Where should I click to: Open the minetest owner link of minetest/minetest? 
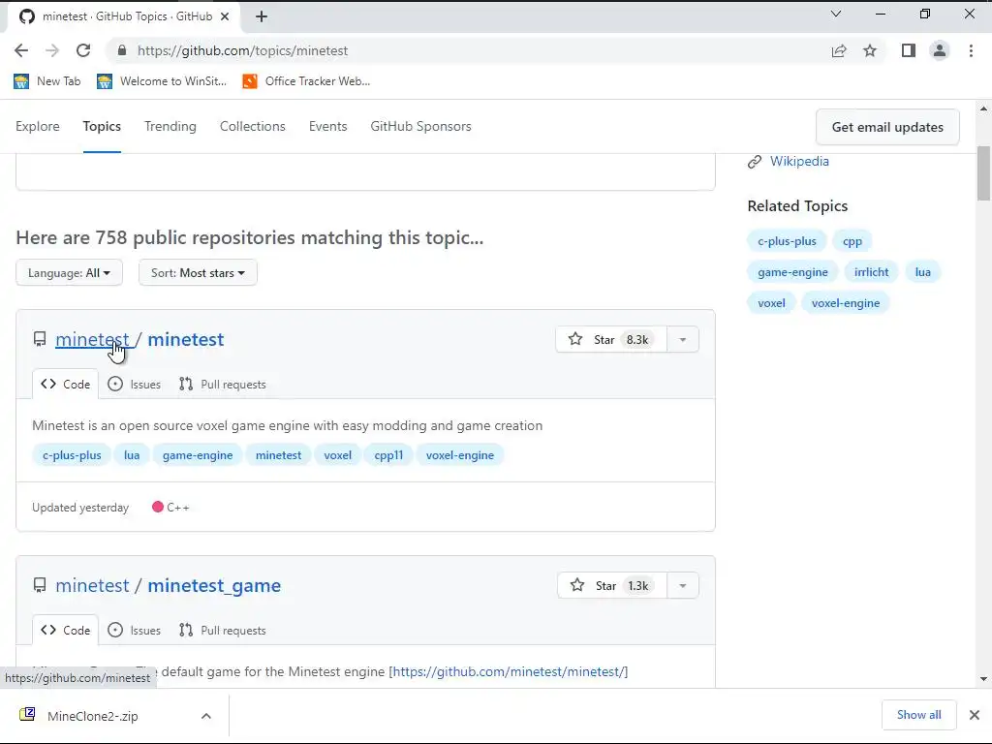pyautogui.click(x=92, y=339)
